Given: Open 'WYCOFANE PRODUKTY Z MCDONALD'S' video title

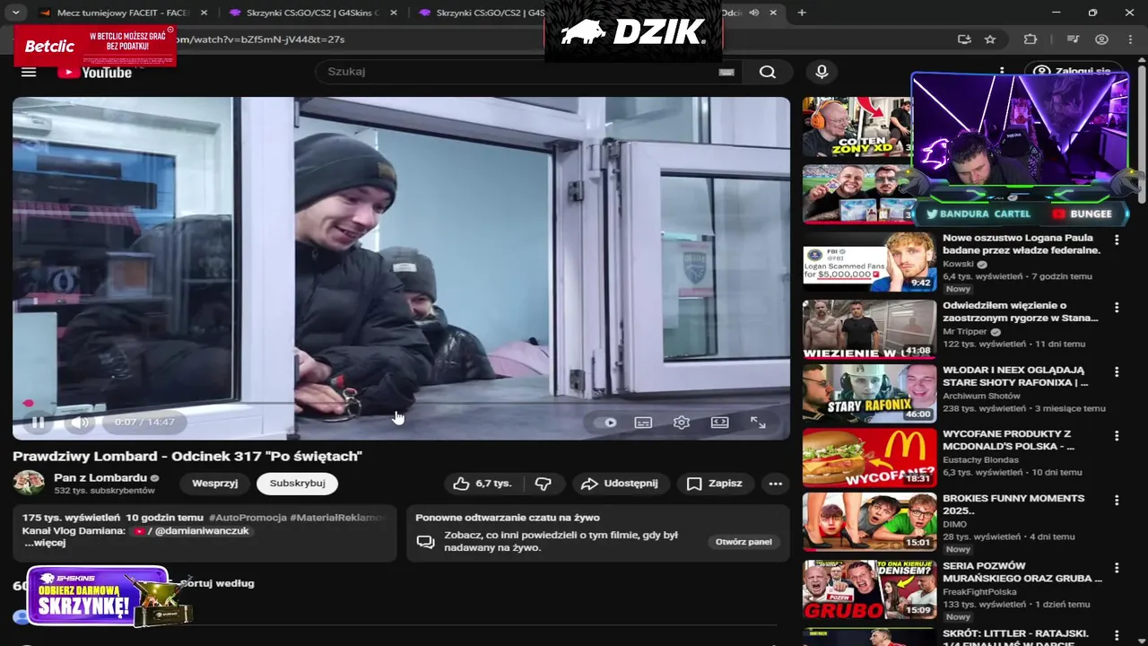Looking at the screenshot, I should point(1009,440).
